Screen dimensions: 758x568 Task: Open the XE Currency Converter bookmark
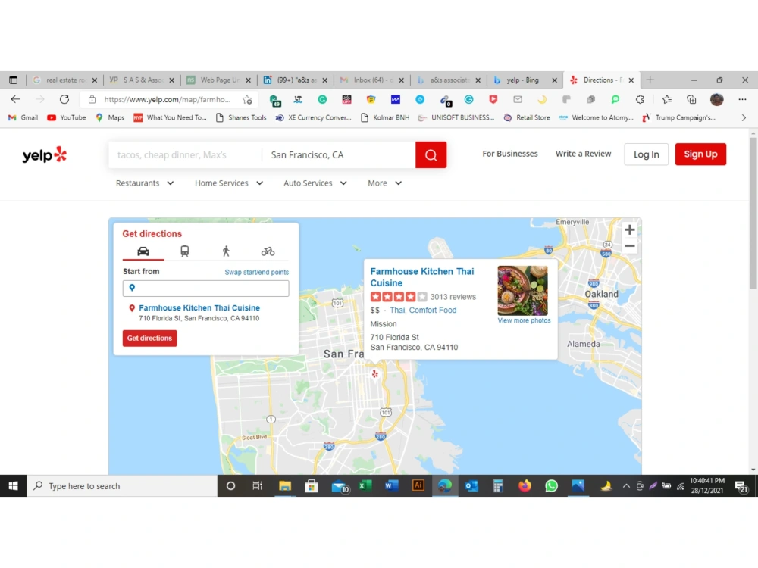point(313,118)
